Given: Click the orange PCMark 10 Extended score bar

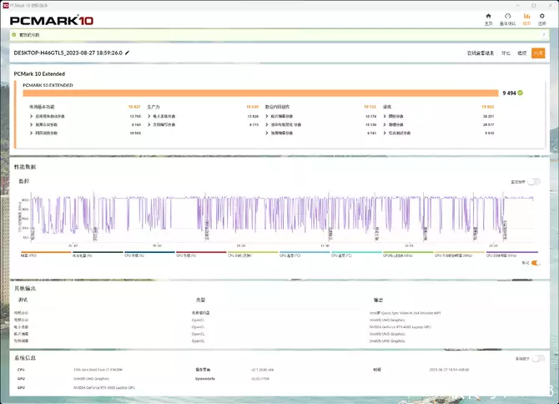Looking at the screenshot, I should click(260, 93).
